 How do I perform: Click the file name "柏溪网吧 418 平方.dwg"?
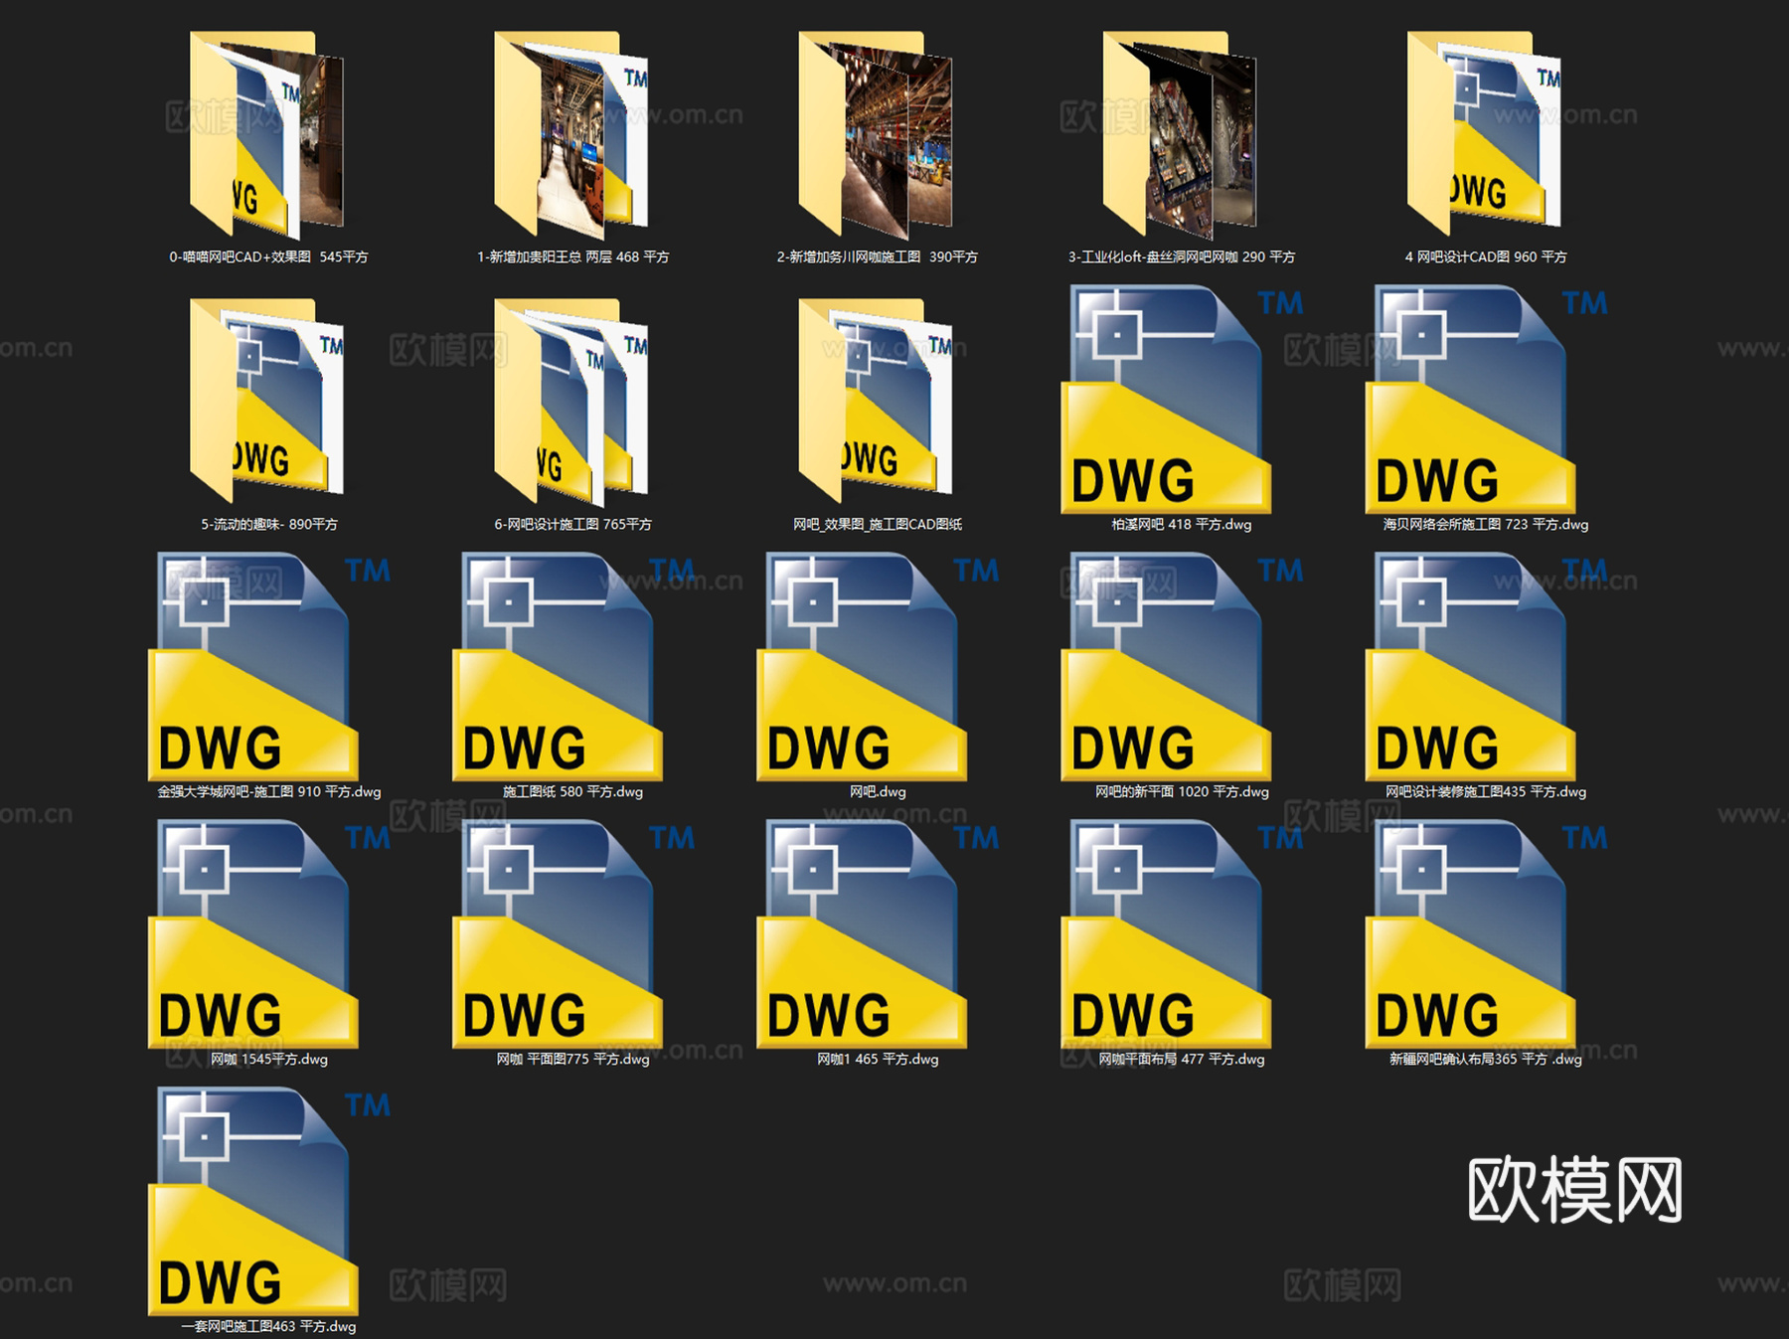click(1182, 524)
